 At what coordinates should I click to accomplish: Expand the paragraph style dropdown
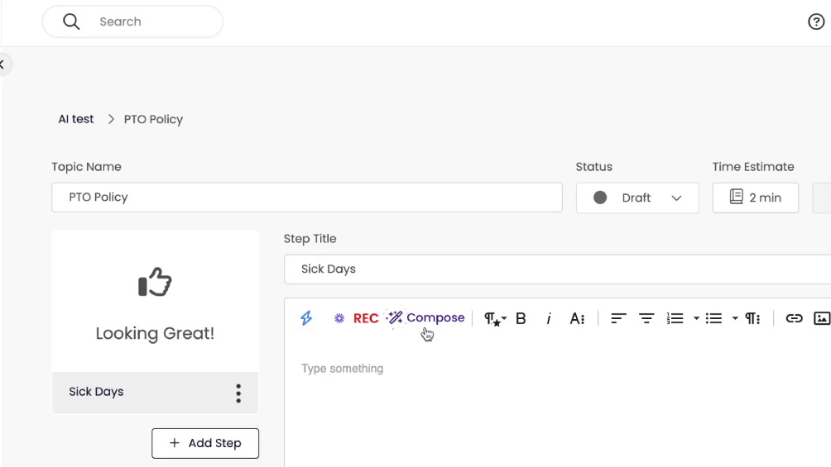click(x=495, y=318)
